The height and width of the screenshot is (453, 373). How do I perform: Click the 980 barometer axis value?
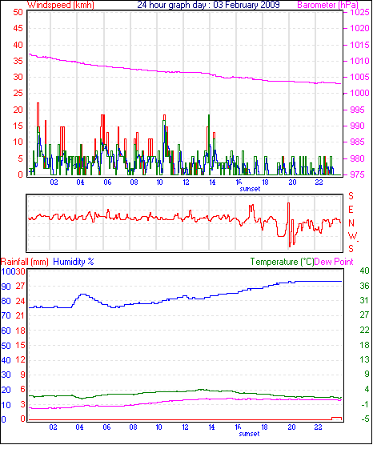click(x=358, y=158)
